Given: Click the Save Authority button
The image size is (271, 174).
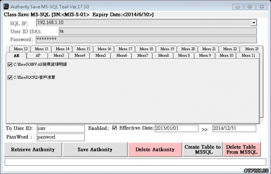Looking at the screenshot, I should click(x=95, y=149).
